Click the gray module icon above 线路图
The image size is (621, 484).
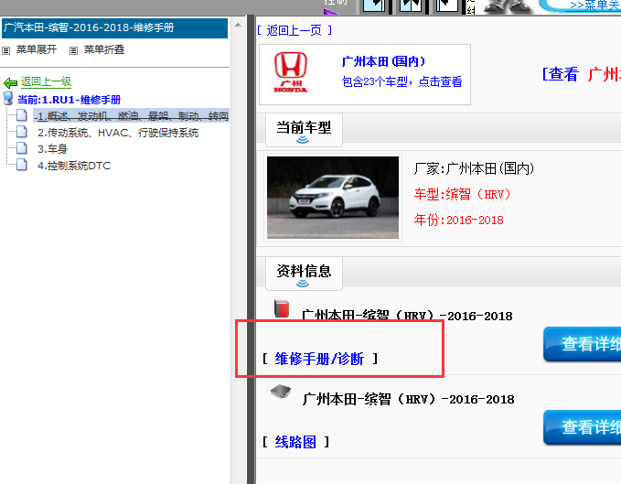(x=281, y=392)
